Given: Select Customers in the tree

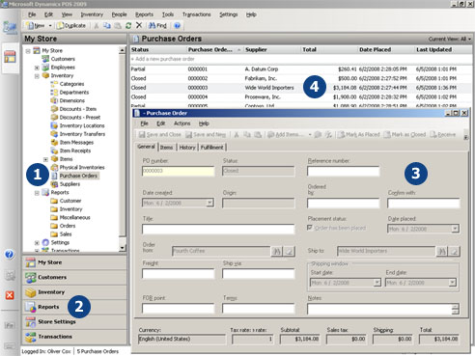Looking at the screenshot, I should 63,59.
